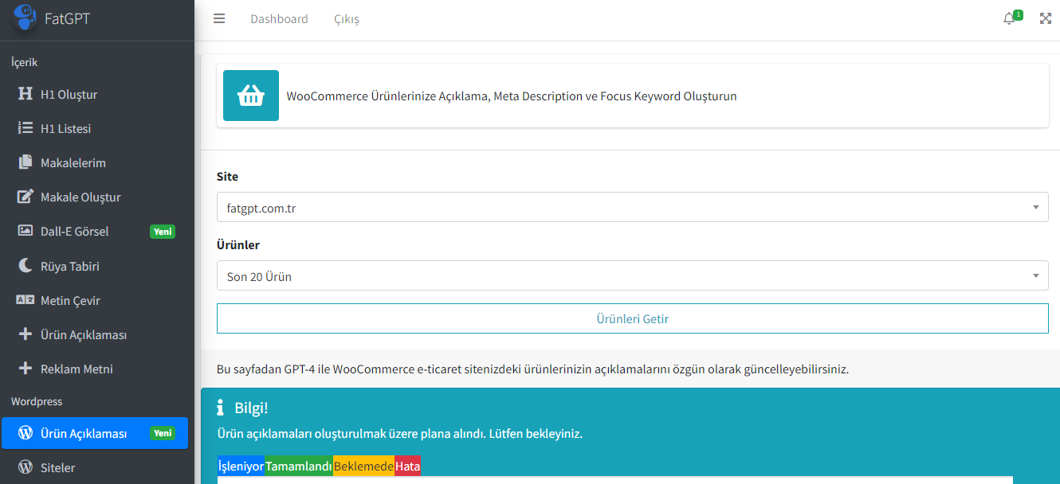Open the Site dropdown showing fatgpt.com.tr

pyautogui.click(x=633, y=207)
